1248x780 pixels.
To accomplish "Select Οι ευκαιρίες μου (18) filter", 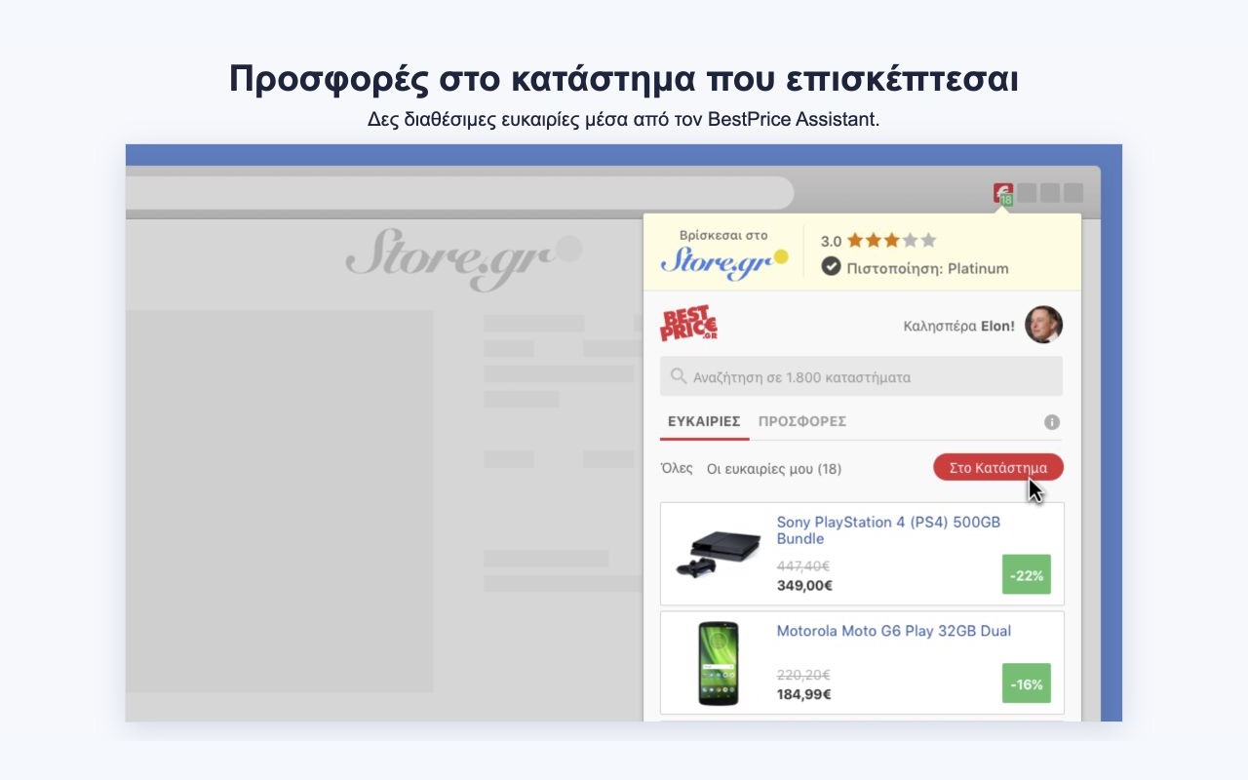I will point(774,469).
